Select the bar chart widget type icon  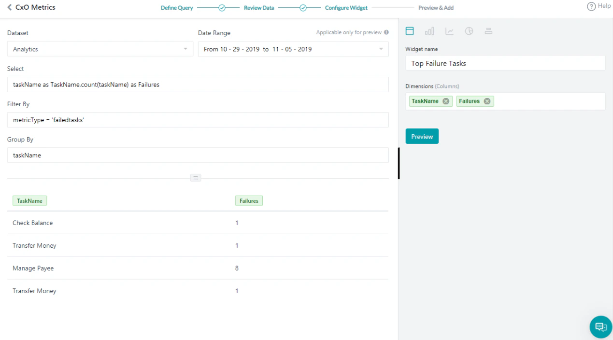click(x=429, y=31)
